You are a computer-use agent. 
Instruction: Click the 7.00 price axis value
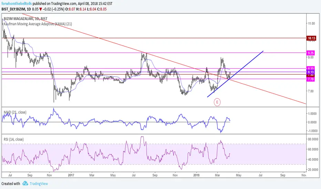click(311, 91)
